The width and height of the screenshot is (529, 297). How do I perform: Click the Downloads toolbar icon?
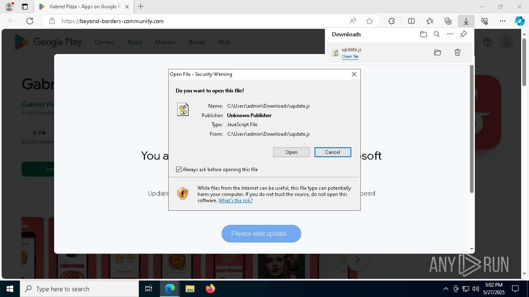pyautogui.click(x=466, y=21)
